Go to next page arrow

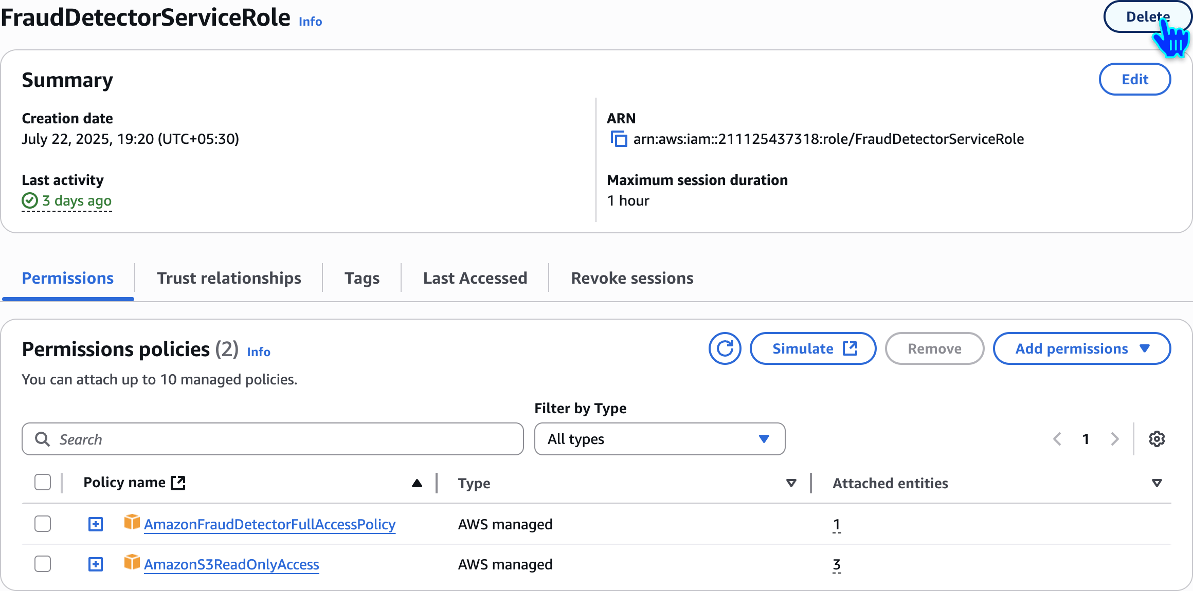[1114, 439]
